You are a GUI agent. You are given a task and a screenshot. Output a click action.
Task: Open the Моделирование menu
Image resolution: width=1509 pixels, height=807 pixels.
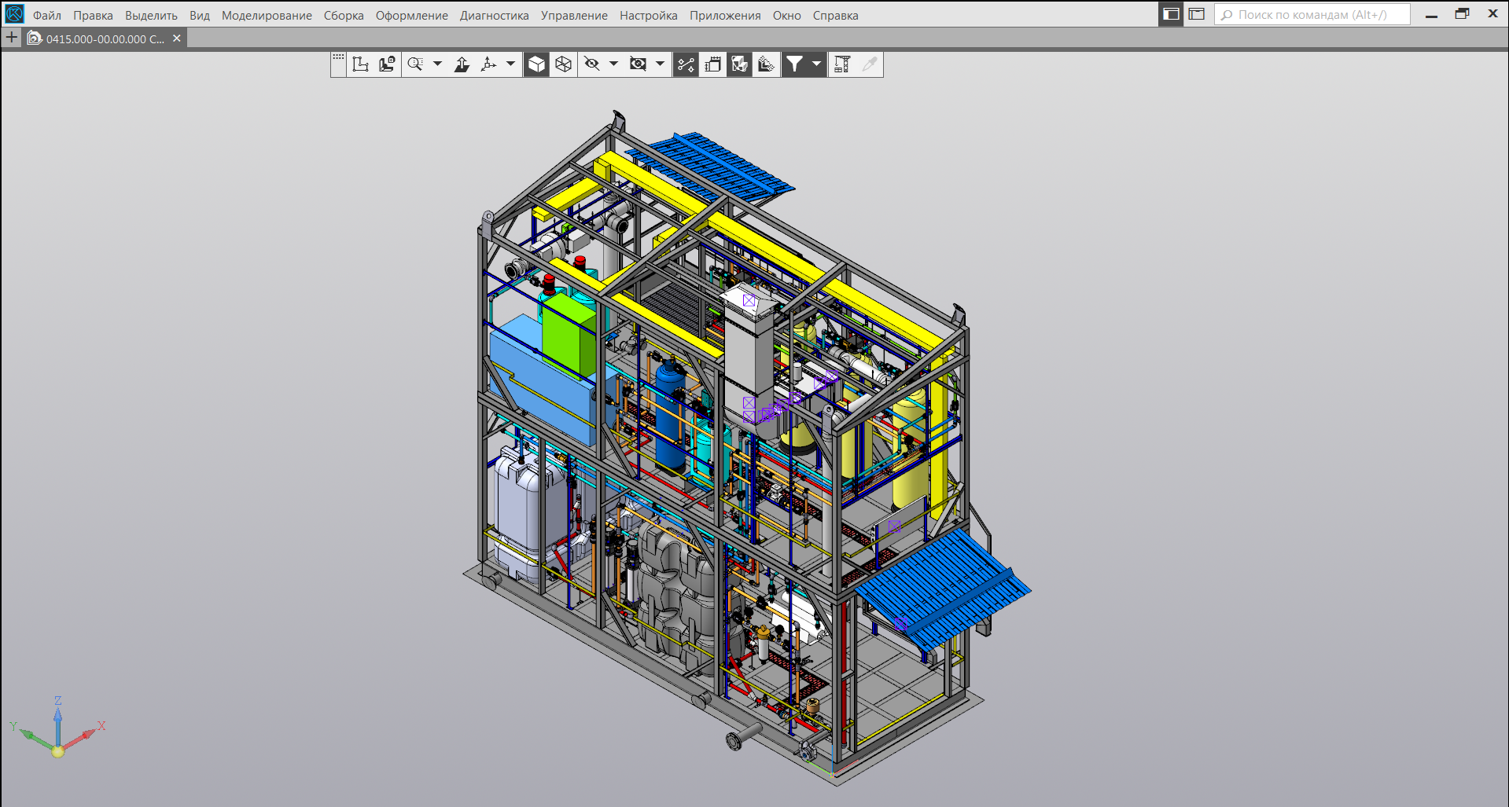(267, 16)
